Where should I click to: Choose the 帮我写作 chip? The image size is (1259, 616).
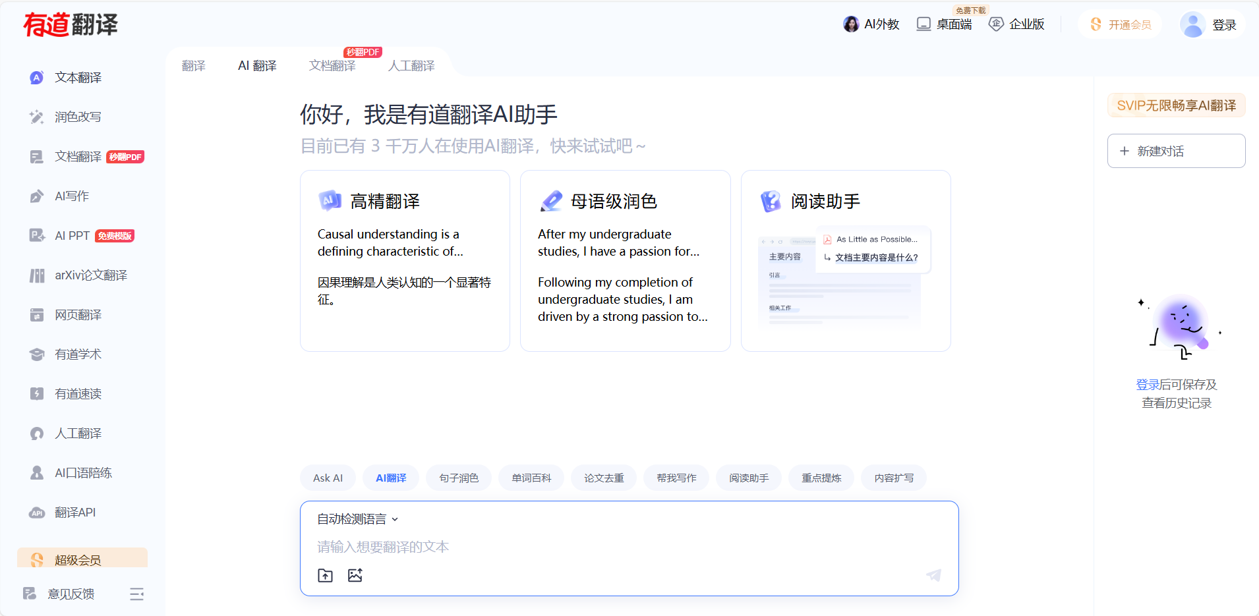(x=676, y=478)
